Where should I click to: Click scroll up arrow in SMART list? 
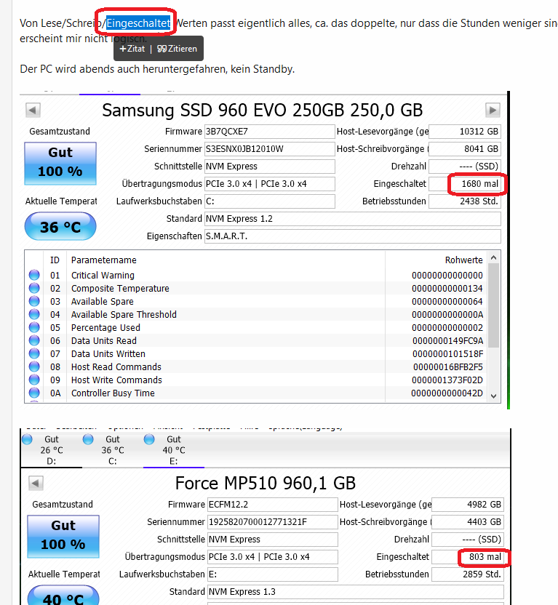pyautogui.click(x=494, y=257)
